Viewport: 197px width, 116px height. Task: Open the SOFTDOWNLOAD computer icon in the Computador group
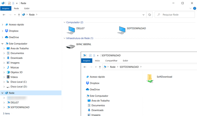coord(122,30)
